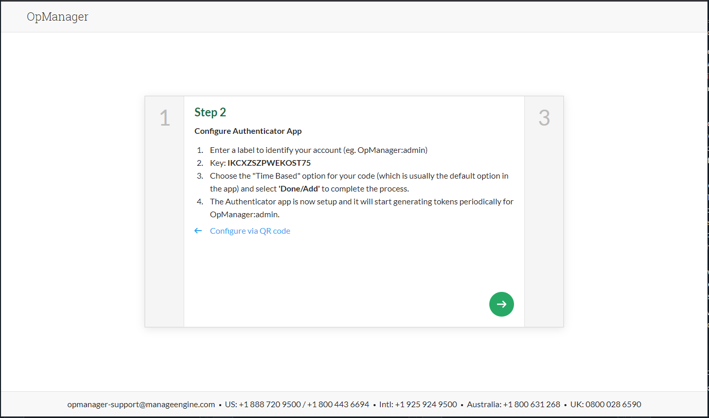Click the left arrow beside Configure via QR code
This screenshot has width=709, height=418.
198,231
